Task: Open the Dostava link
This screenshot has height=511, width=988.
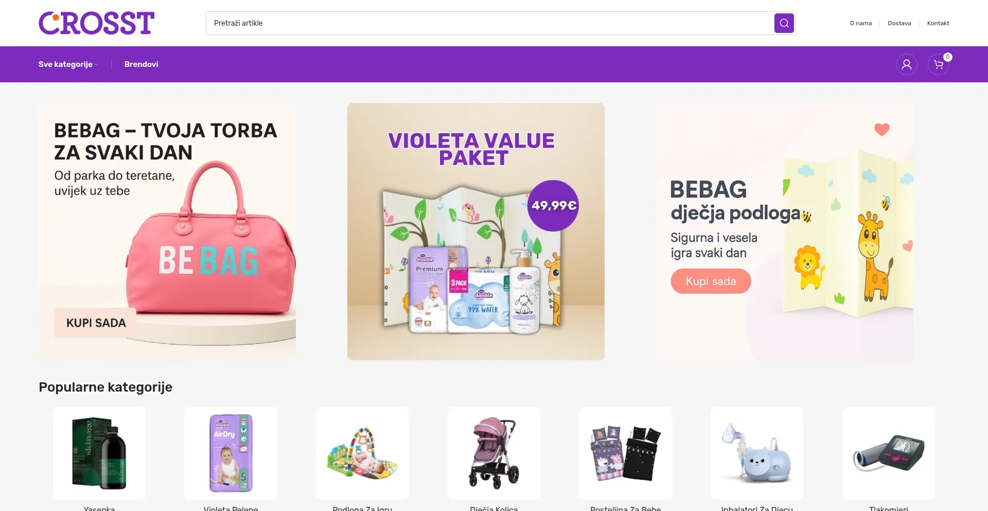Action: (899, 23)
